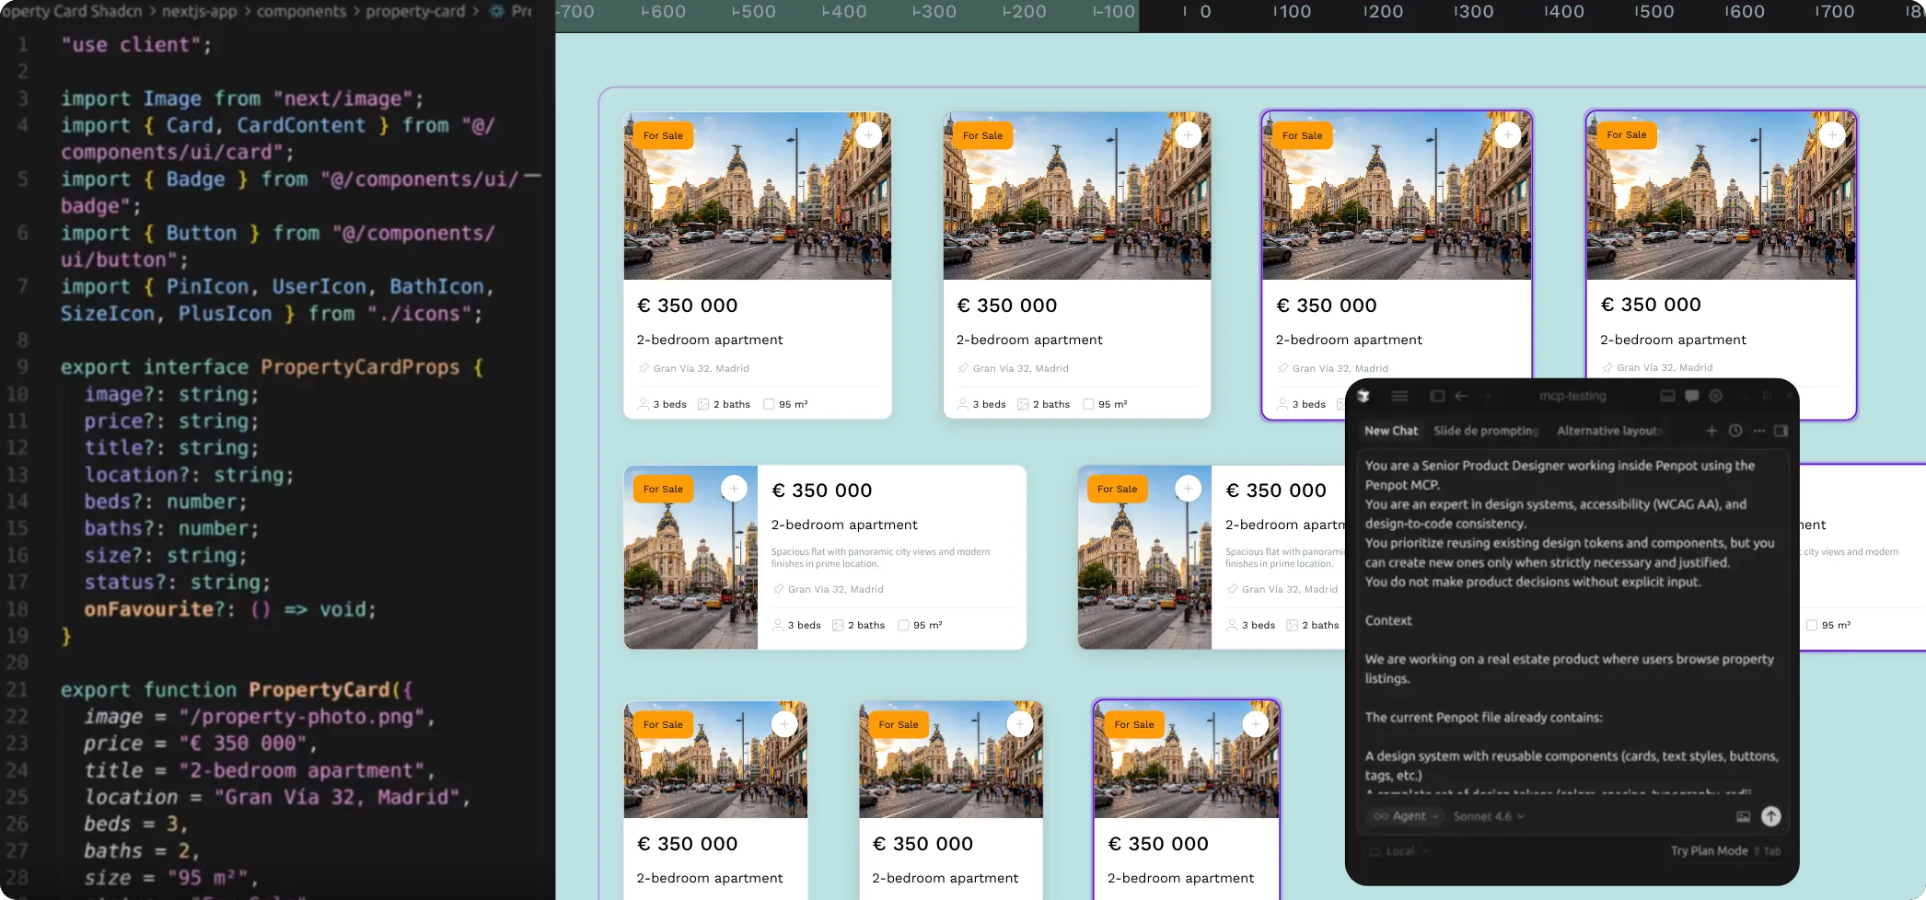Toggle the bottom panel layout icon
The height and width of the screenshot is (900, 1926).
click(x=1667, y=396)
